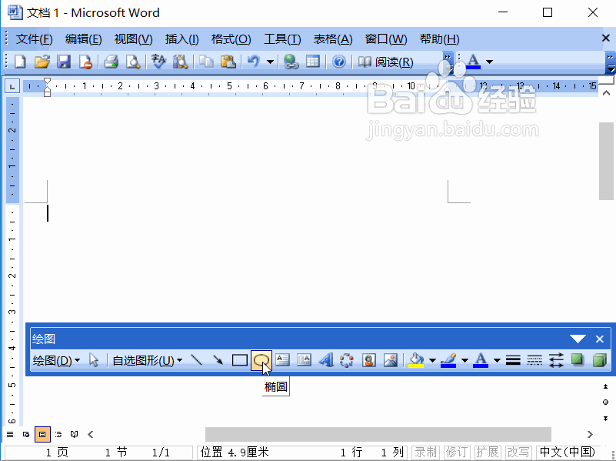
Task: Select the Oval tool in Drawing toolbar
Action: (x=261, y=360)
